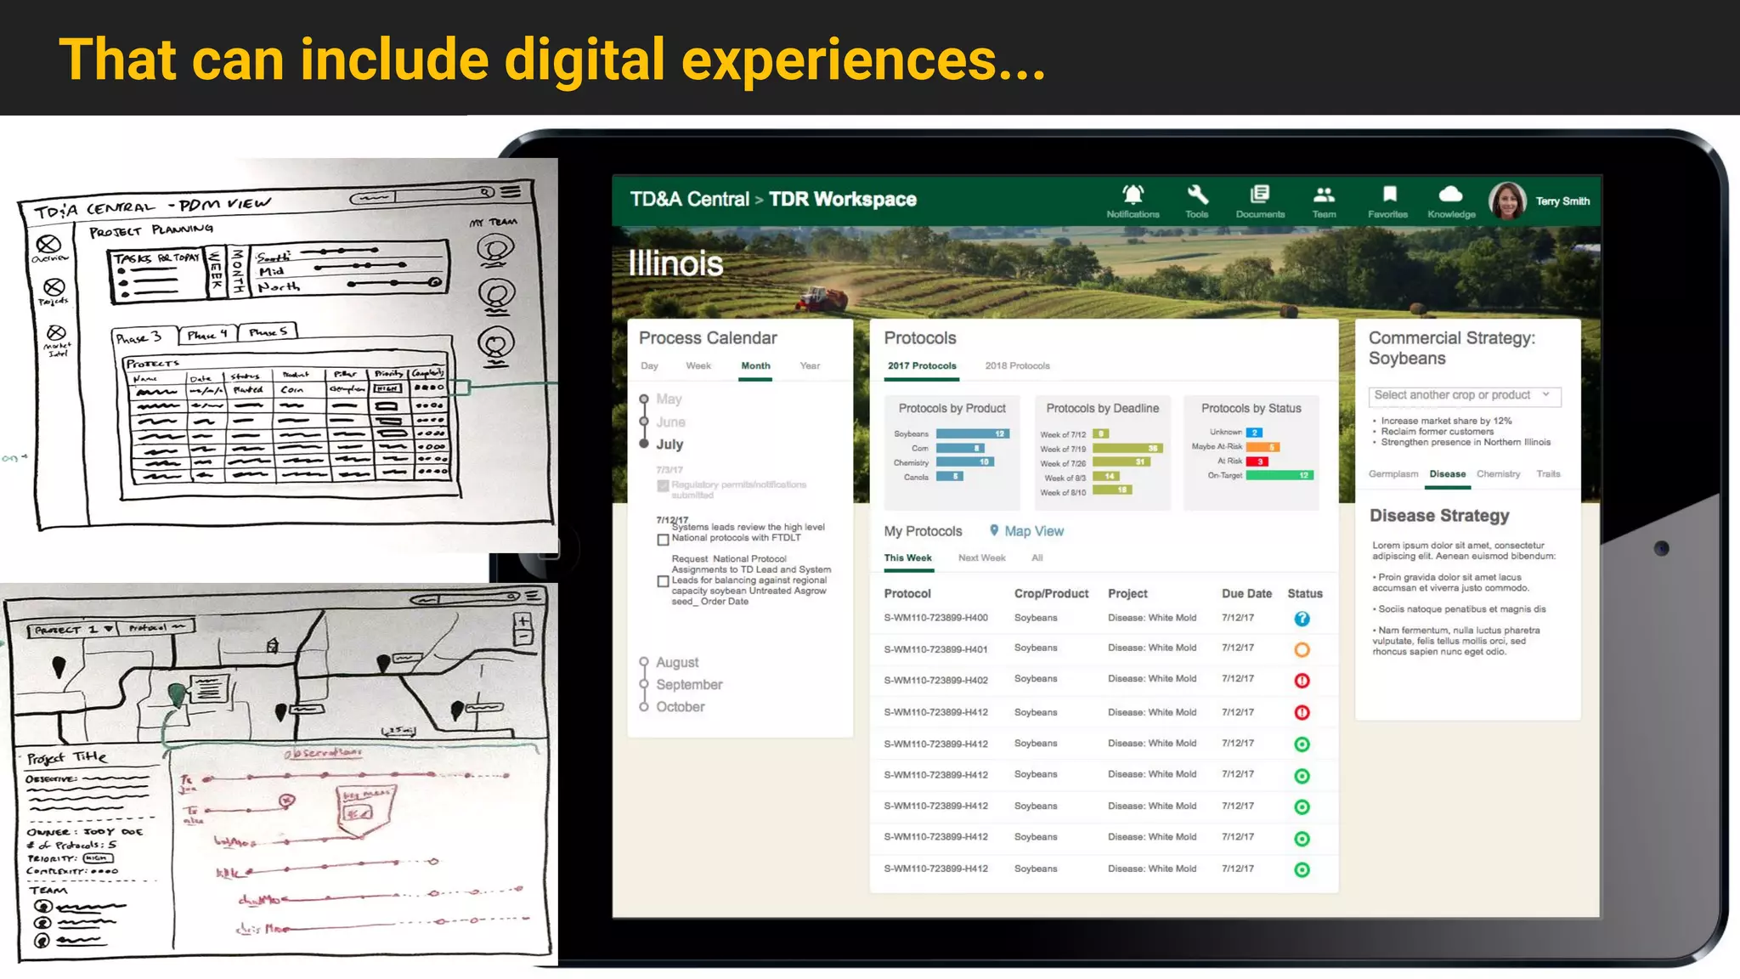Jump to August in the calendar timeline
Screen dimensions: 1740x979
pos(677,663)
